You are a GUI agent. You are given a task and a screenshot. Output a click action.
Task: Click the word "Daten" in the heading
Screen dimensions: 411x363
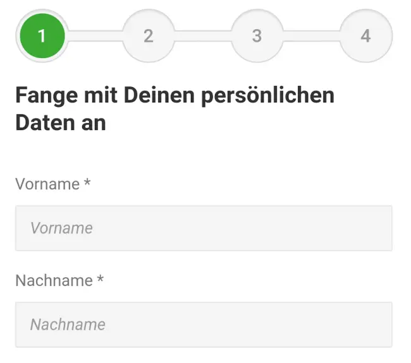(x=42, y=122)
